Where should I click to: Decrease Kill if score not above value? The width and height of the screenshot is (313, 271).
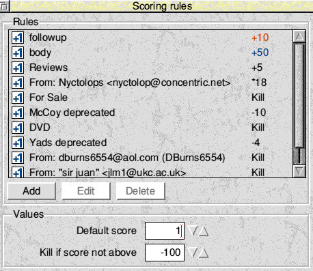(193, 253)
